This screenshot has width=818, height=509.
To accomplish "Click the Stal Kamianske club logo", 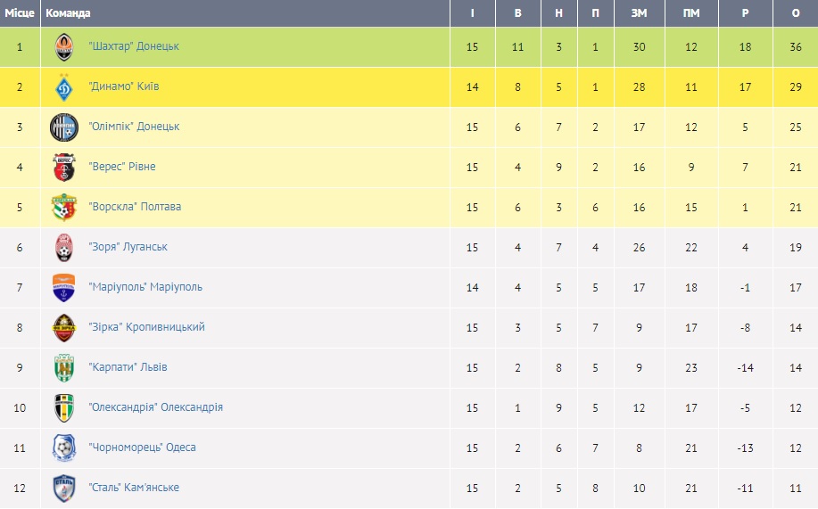I will (x=63, y=488).
